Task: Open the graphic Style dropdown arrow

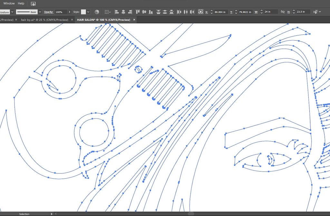Action: pos(88,12)
